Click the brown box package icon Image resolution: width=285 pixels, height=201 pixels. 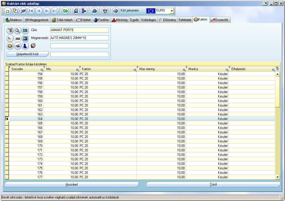(10, 46)
